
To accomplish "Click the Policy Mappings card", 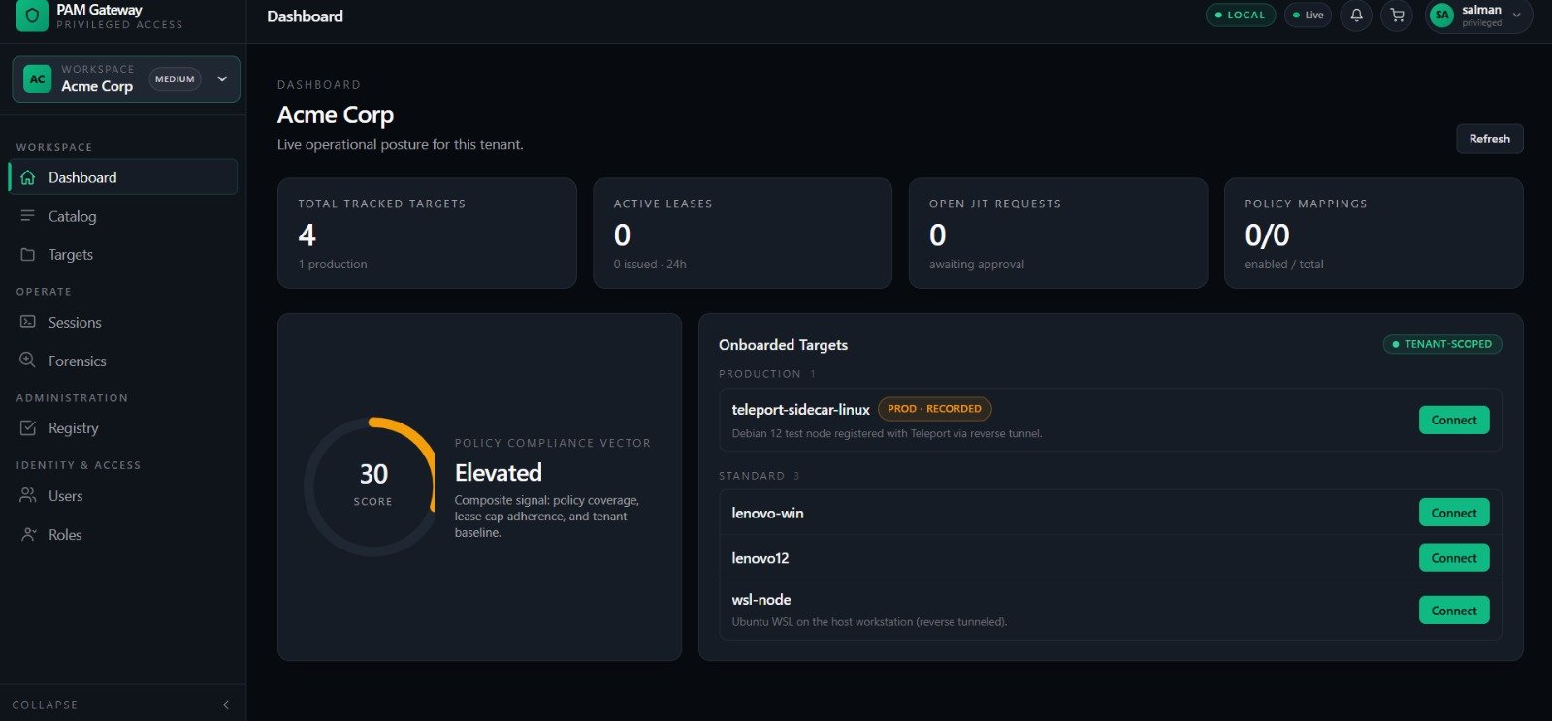I will point(1374,233).
